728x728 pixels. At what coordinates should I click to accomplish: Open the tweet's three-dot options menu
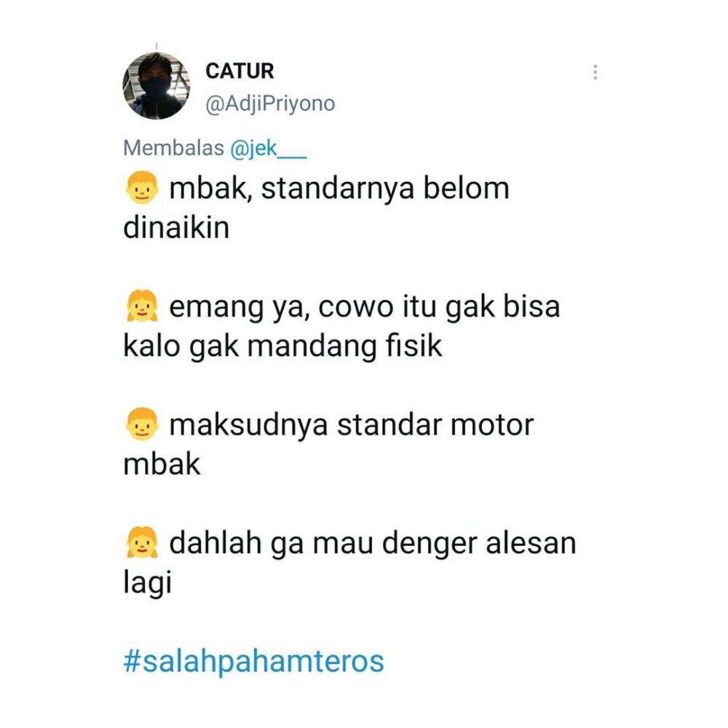[595, 72]
